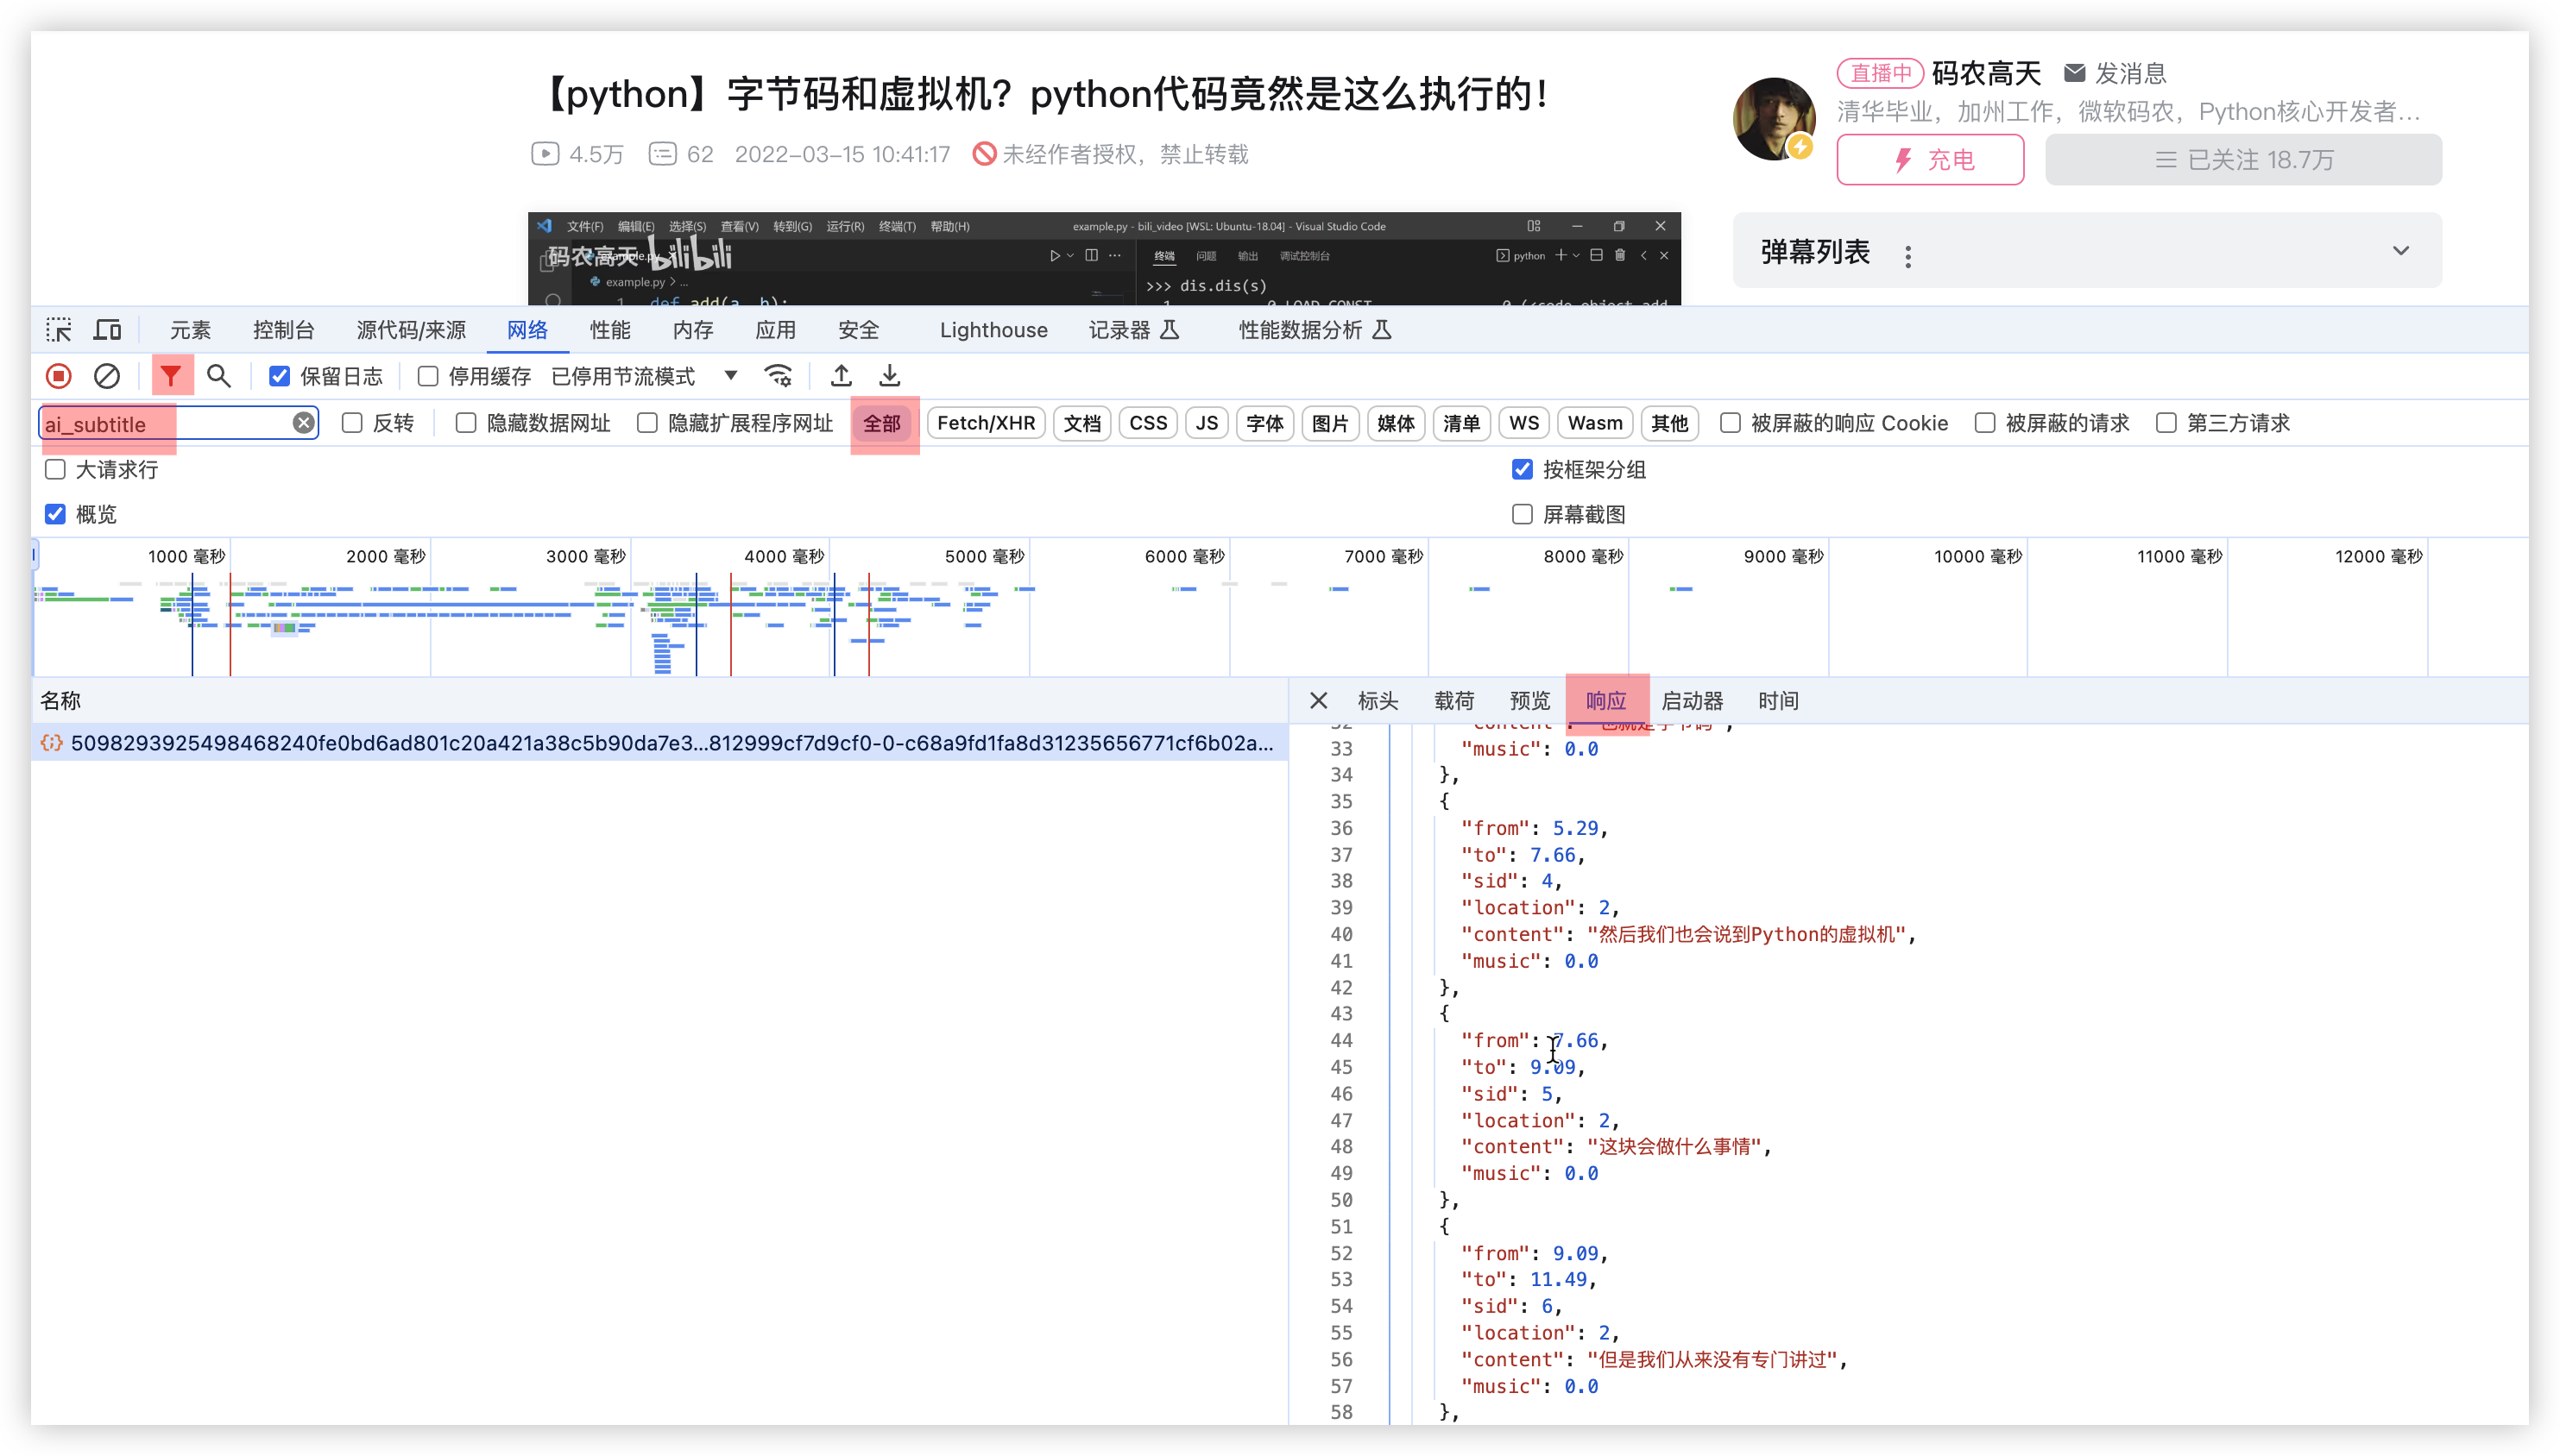
Task: Open the 控制台 panel
Action: pyautogui.click(x=283, y=329)
